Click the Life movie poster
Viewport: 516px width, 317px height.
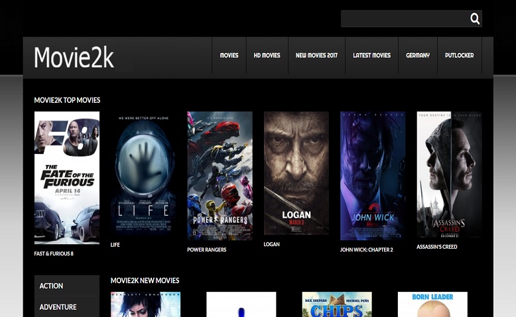[x=143, y=174]
